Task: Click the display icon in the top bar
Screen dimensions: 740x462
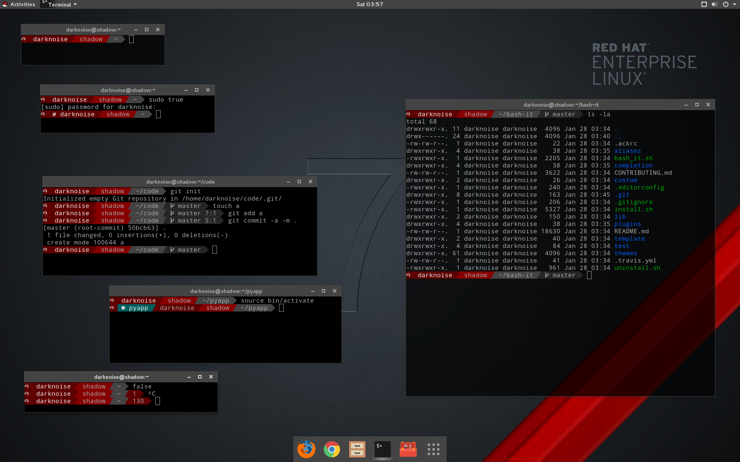Action: coord(704,4)
